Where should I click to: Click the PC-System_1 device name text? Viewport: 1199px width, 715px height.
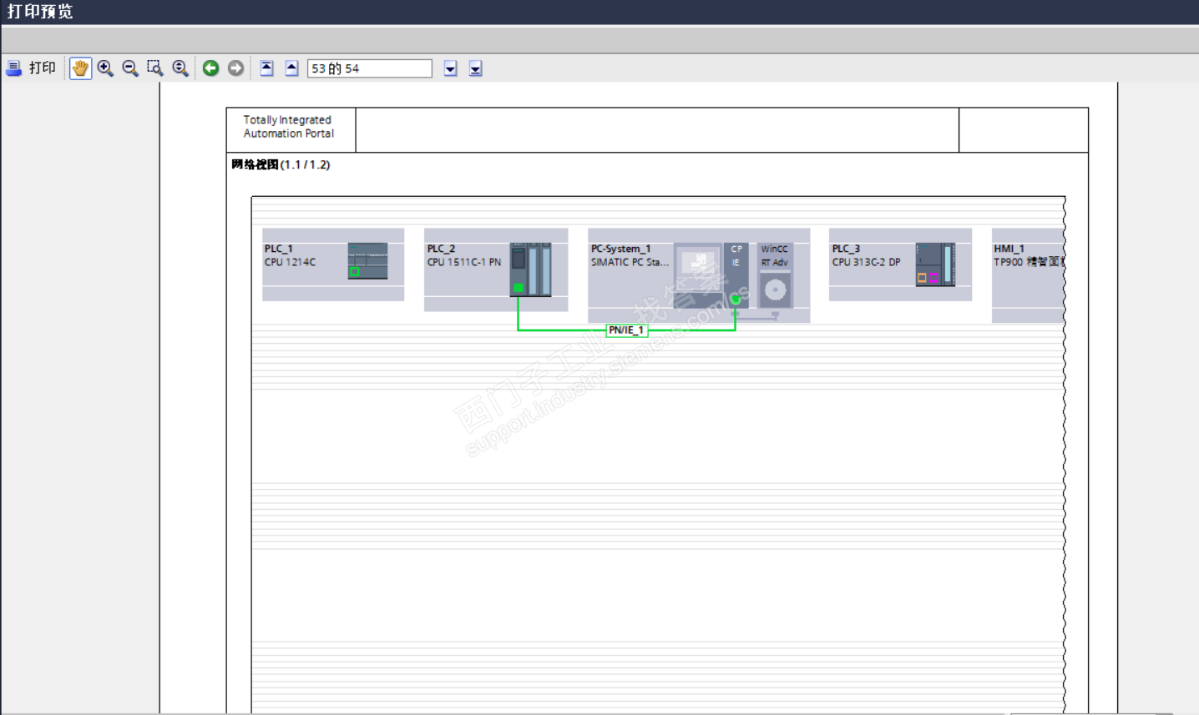[x=620, y=249]
